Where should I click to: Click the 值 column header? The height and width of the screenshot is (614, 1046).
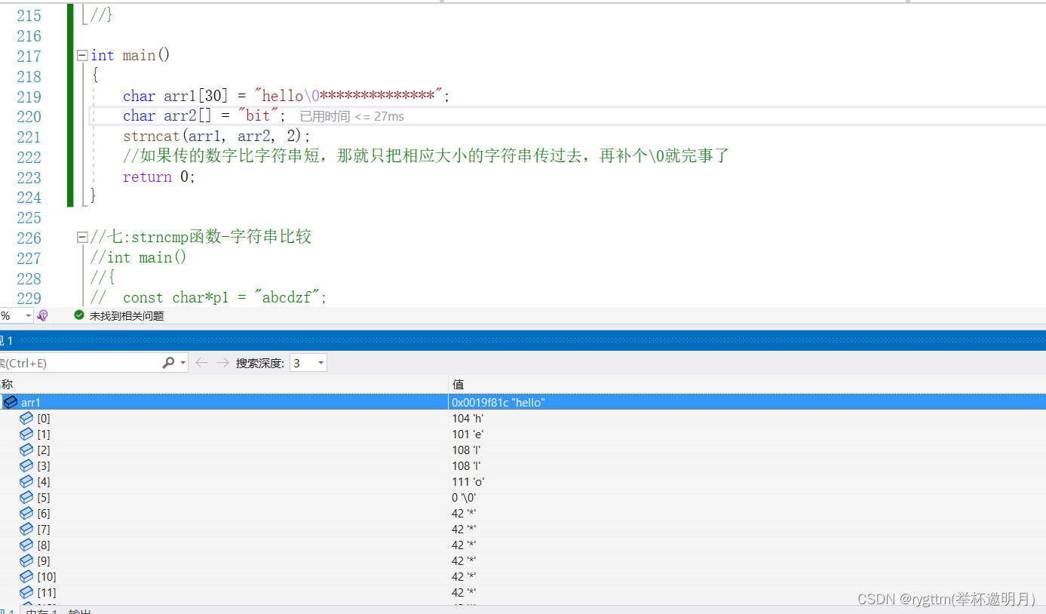pos(458,385)
